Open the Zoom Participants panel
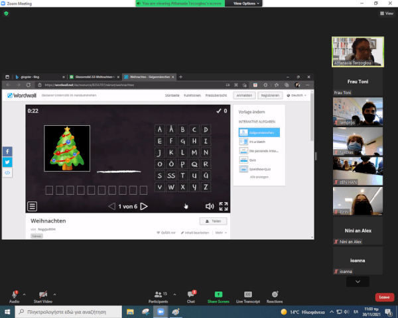398x318 pixels. 158,296
